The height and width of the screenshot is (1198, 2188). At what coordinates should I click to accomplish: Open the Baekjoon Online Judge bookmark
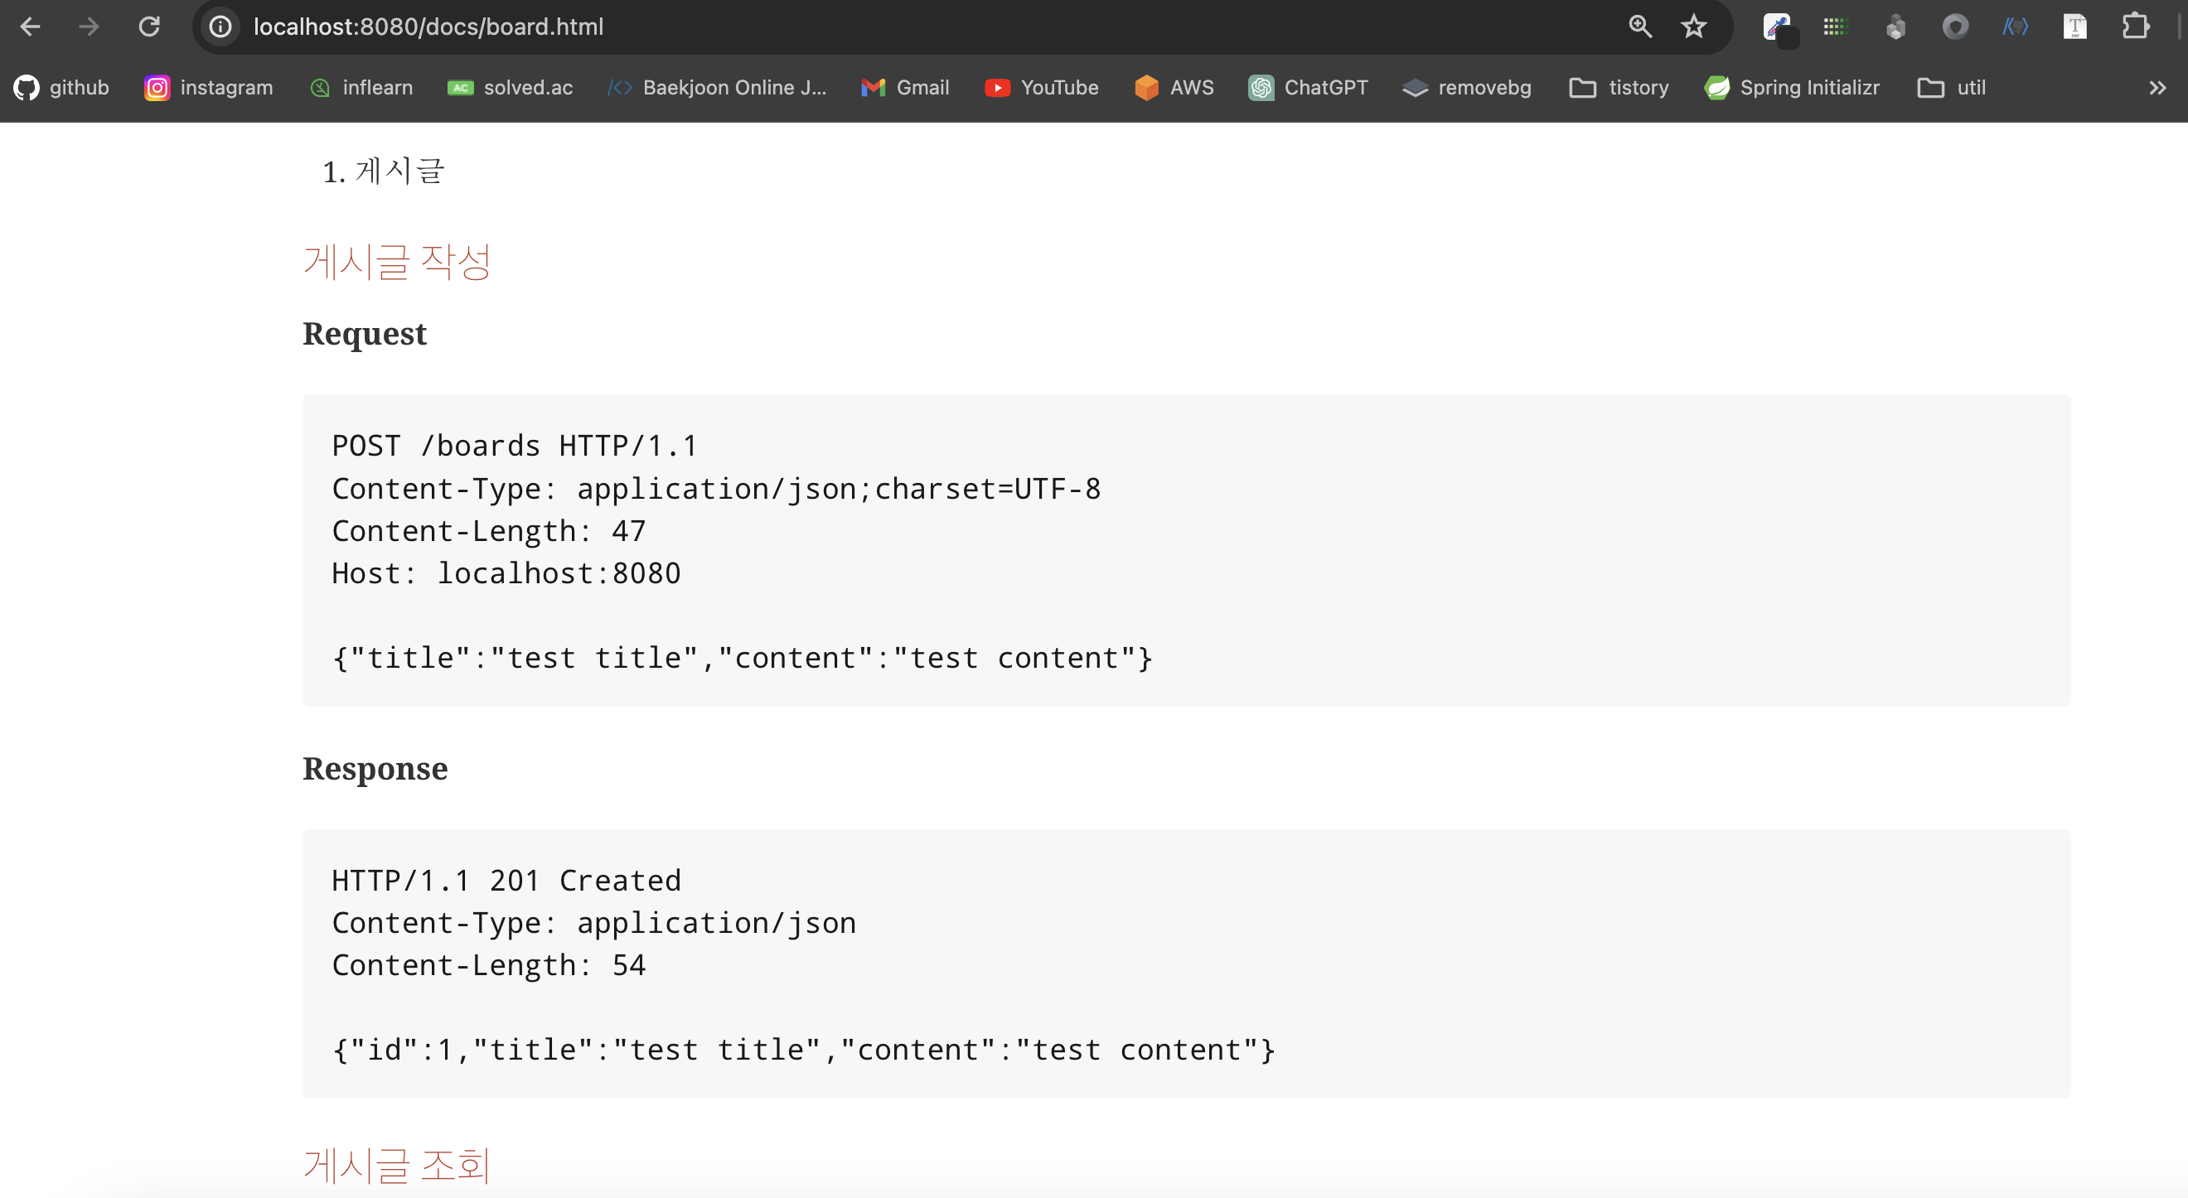click(x=717, y=88)
